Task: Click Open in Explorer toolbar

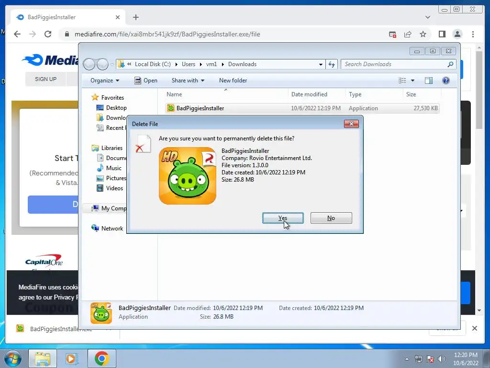Action: tap(146, 80)
